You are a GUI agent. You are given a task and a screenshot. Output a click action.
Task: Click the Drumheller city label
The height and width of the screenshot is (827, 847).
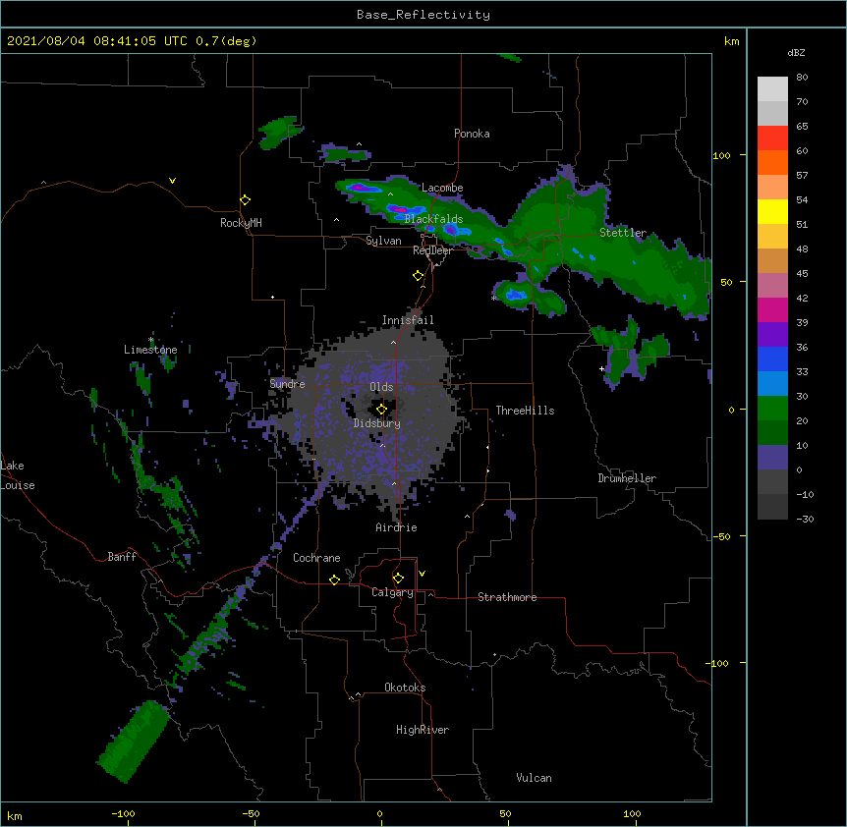click(627, 478)
